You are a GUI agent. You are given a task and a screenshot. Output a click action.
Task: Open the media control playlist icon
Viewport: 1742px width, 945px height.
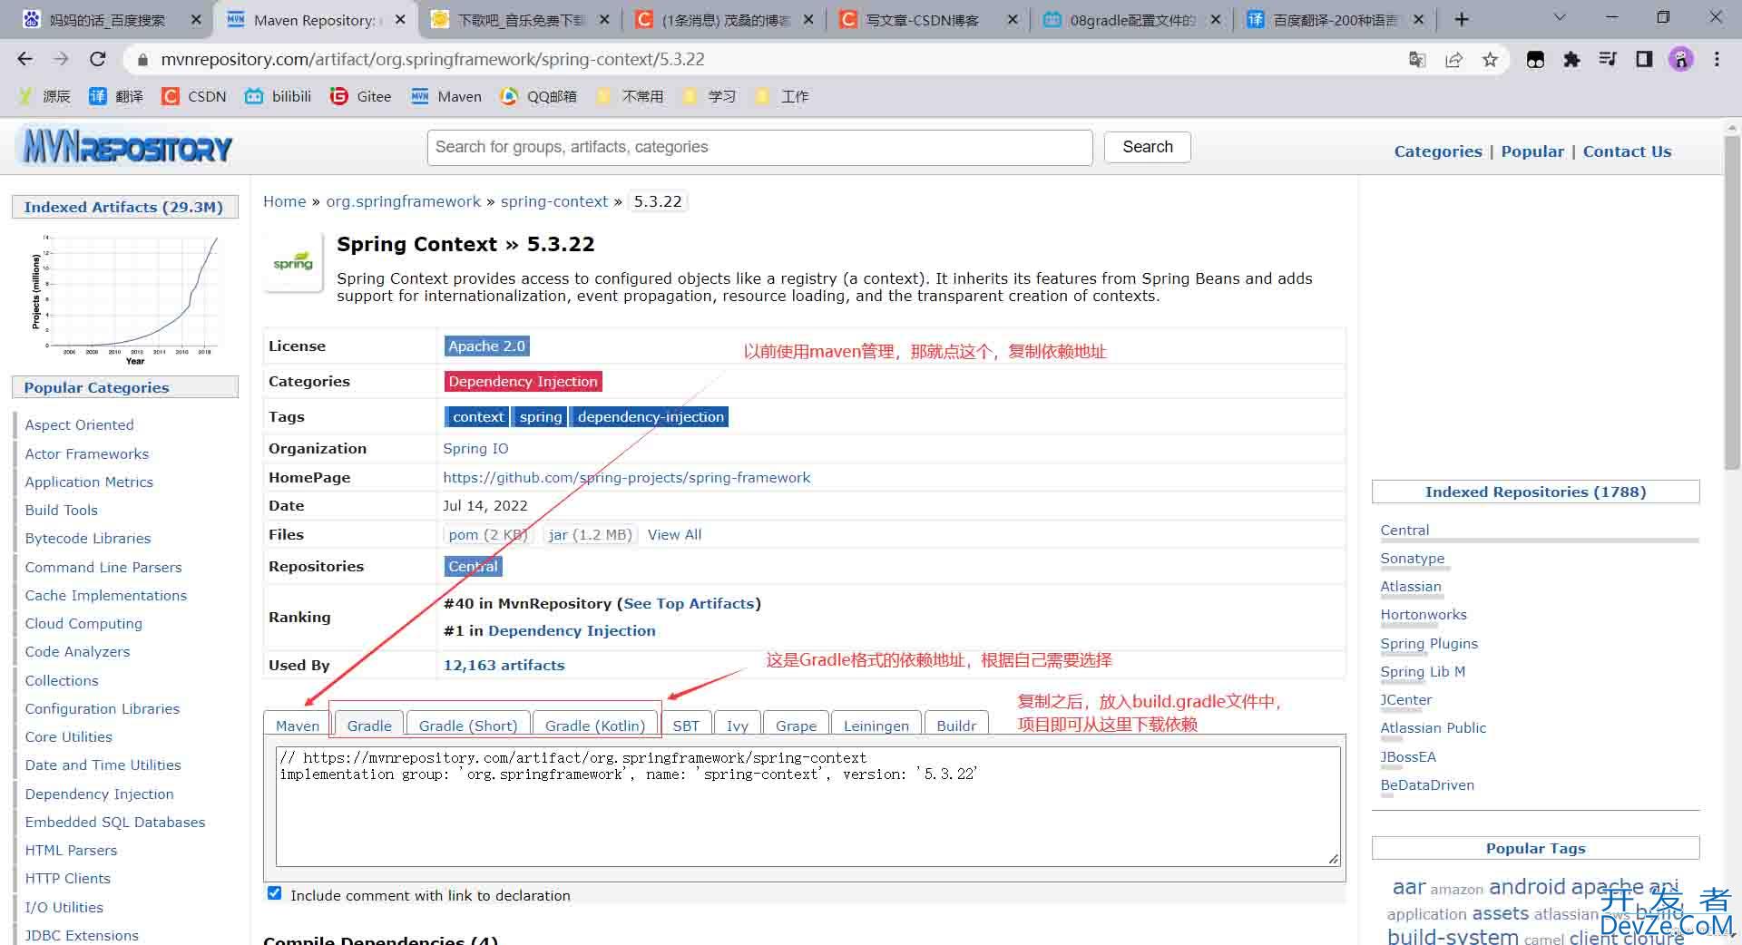point(1608,59)
